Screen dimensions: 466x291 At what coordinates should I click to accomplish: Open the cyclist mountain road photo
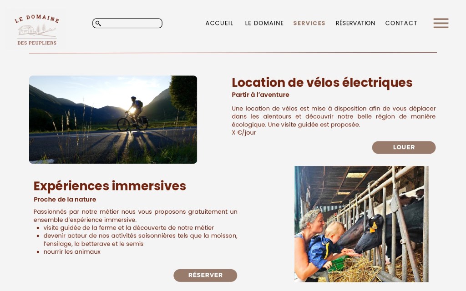(113, 120)
